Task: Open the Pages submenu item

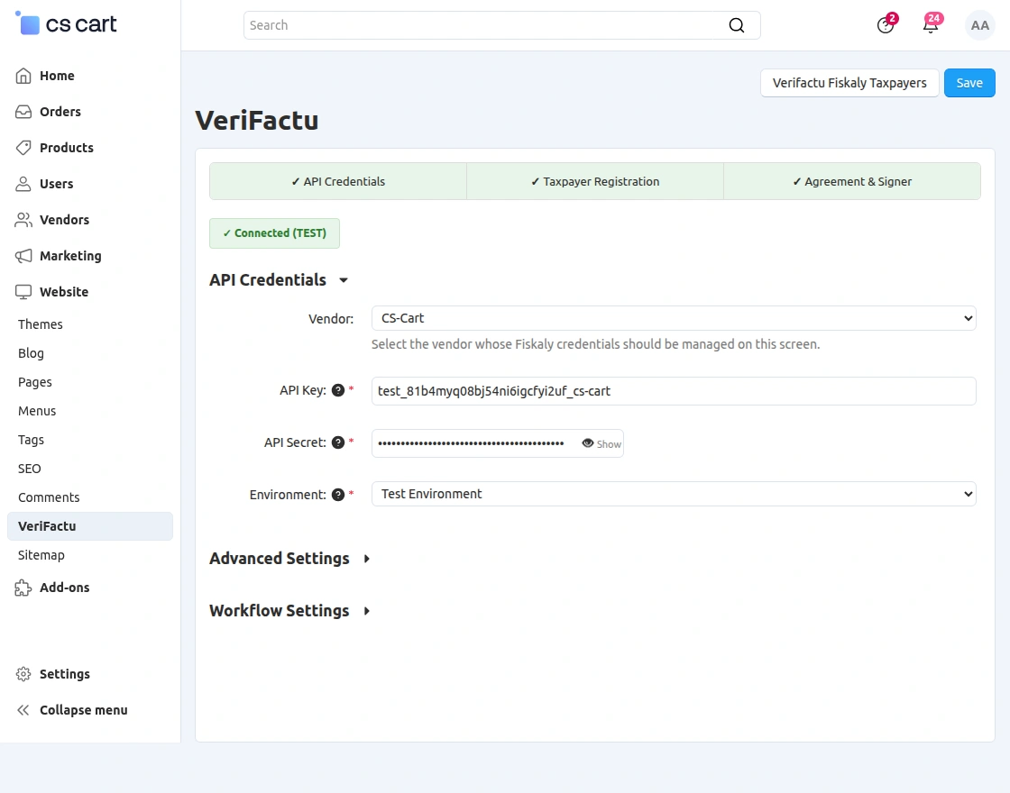Action: [35, 382]
